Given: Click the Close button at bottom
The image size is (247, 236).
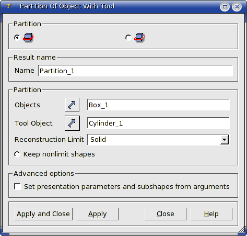Looking at the screenshot, I should (166, 214).
